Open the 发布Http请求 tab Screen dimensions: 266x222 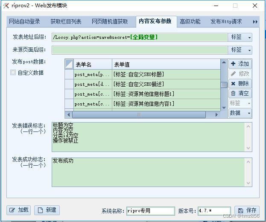coord(226,21)
